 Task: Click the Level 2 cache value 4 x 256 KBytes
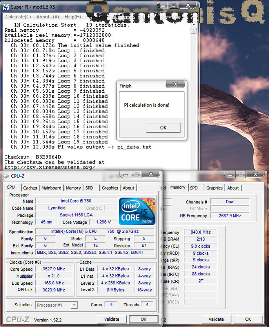pyautogui.click(x=116, y=283)
